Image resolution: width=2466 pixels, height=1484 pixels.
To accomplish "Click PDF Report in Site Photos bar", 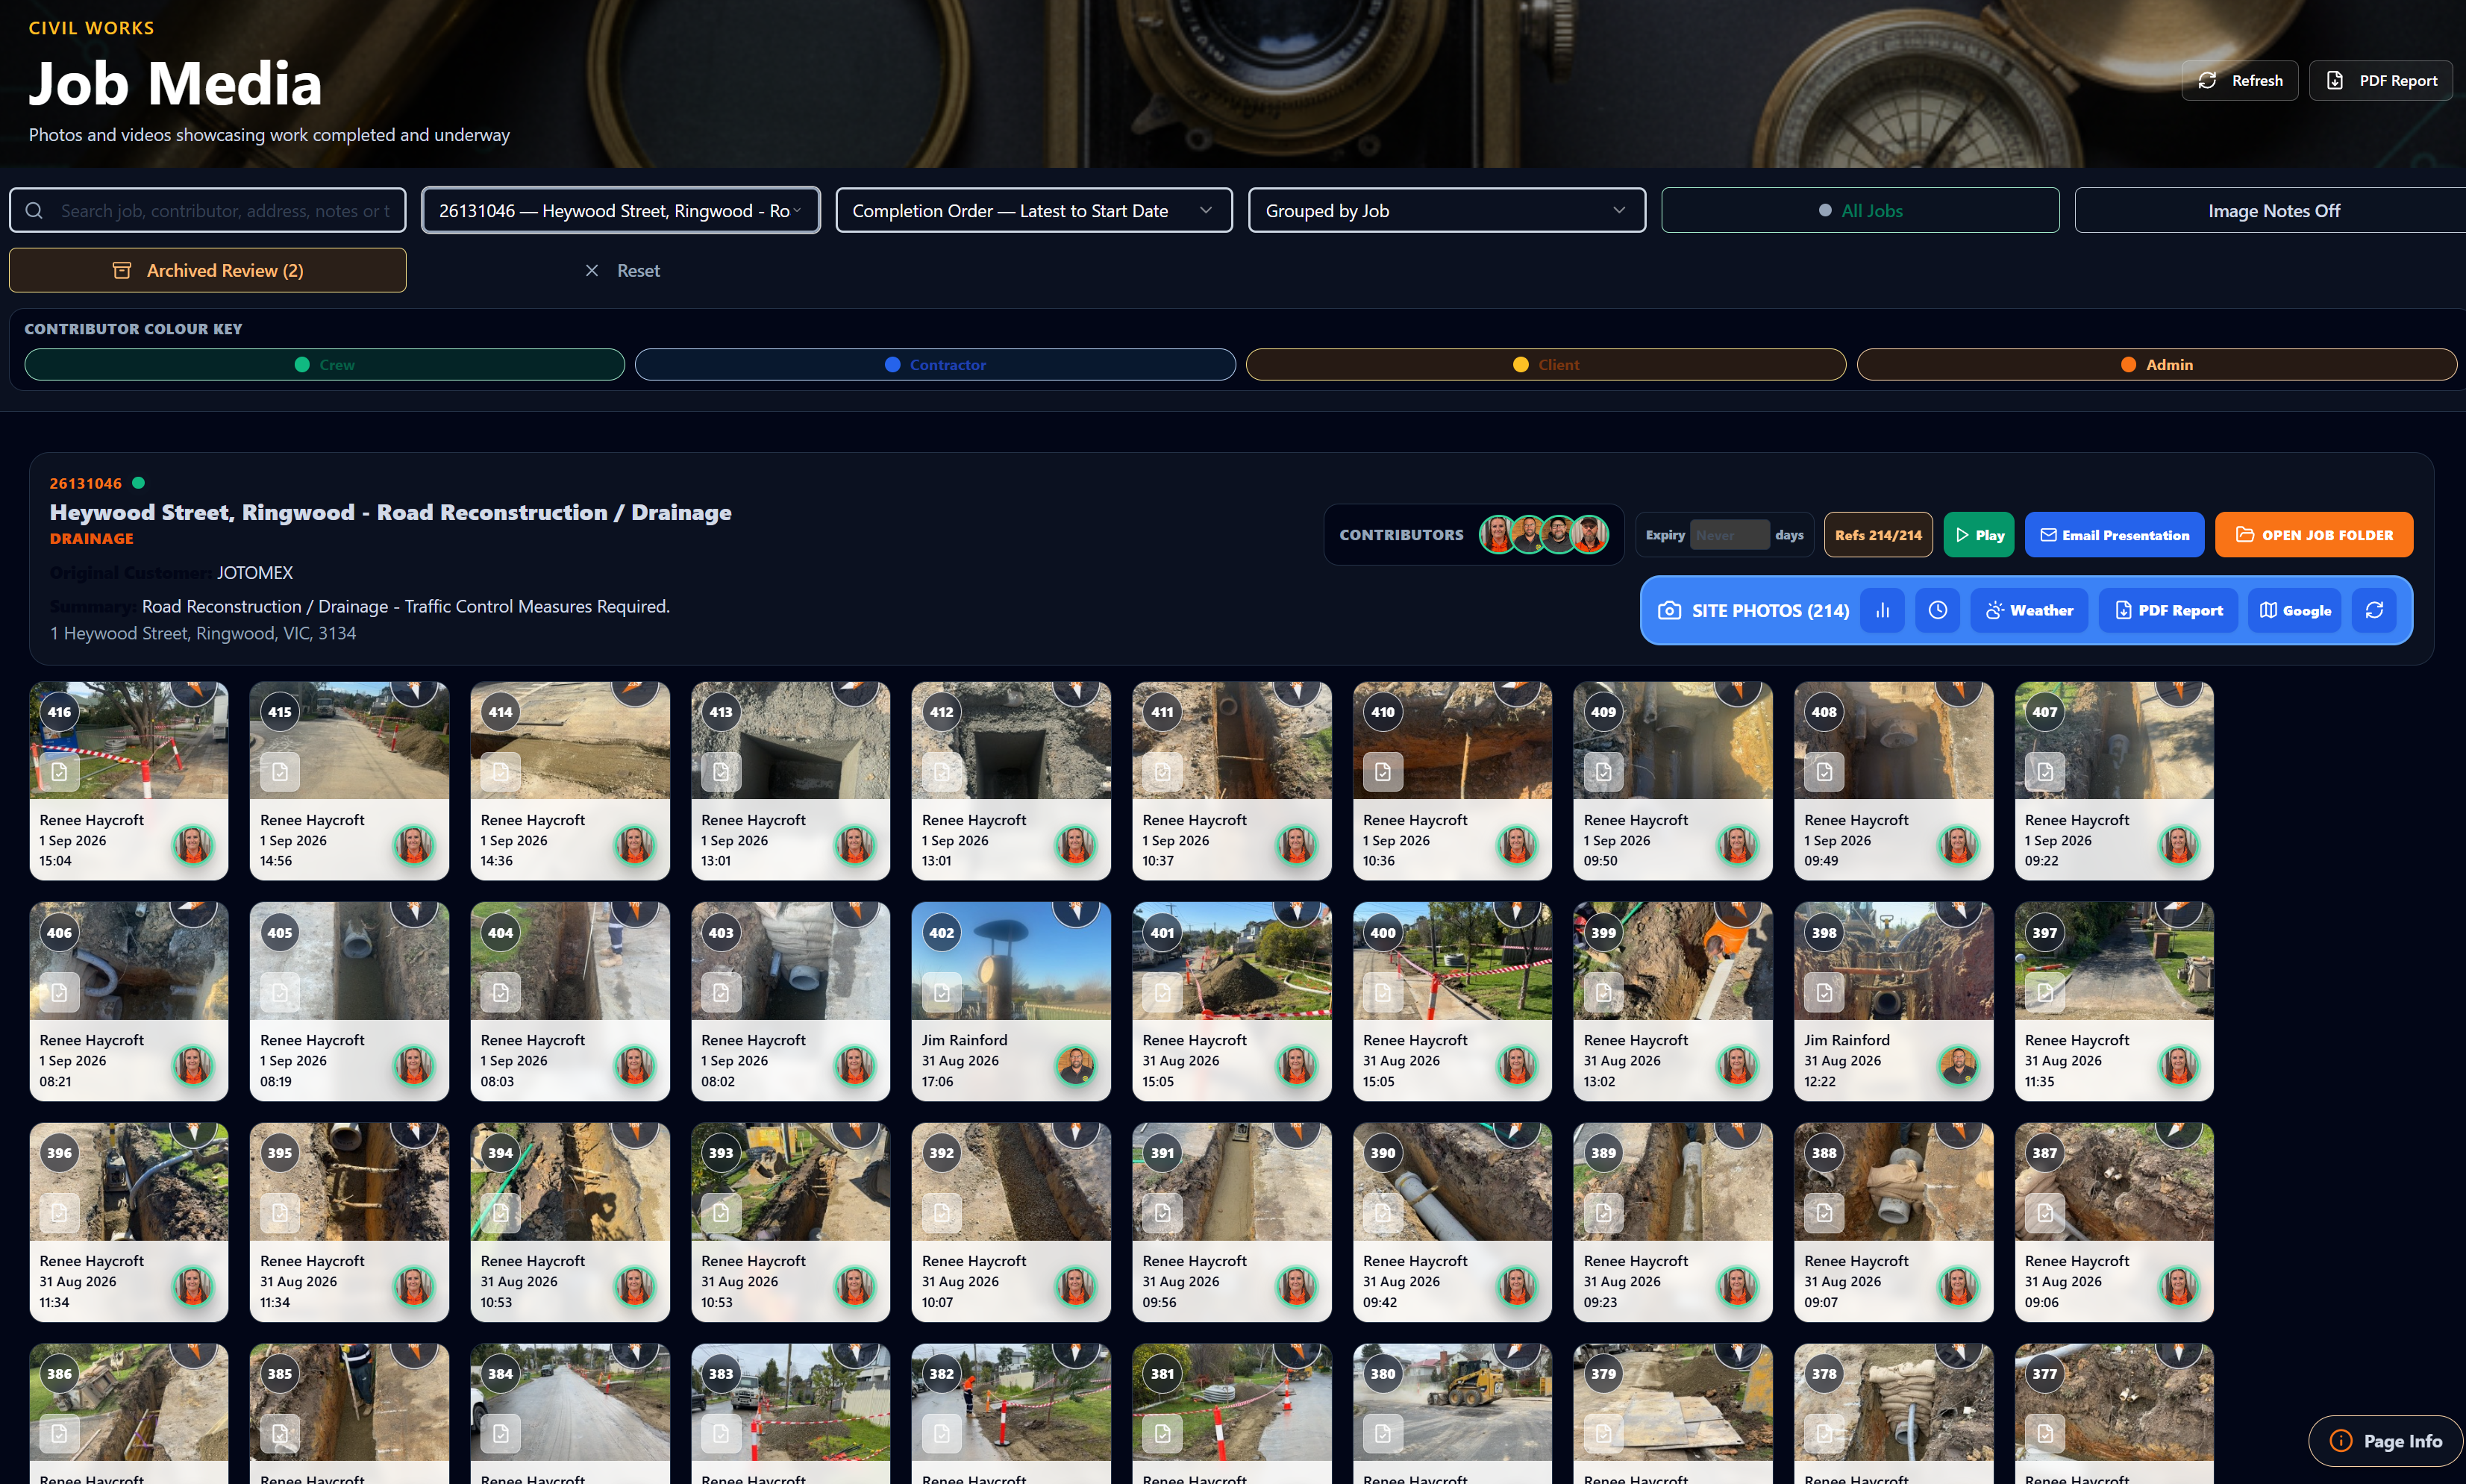I will (x=2168, y=610).
